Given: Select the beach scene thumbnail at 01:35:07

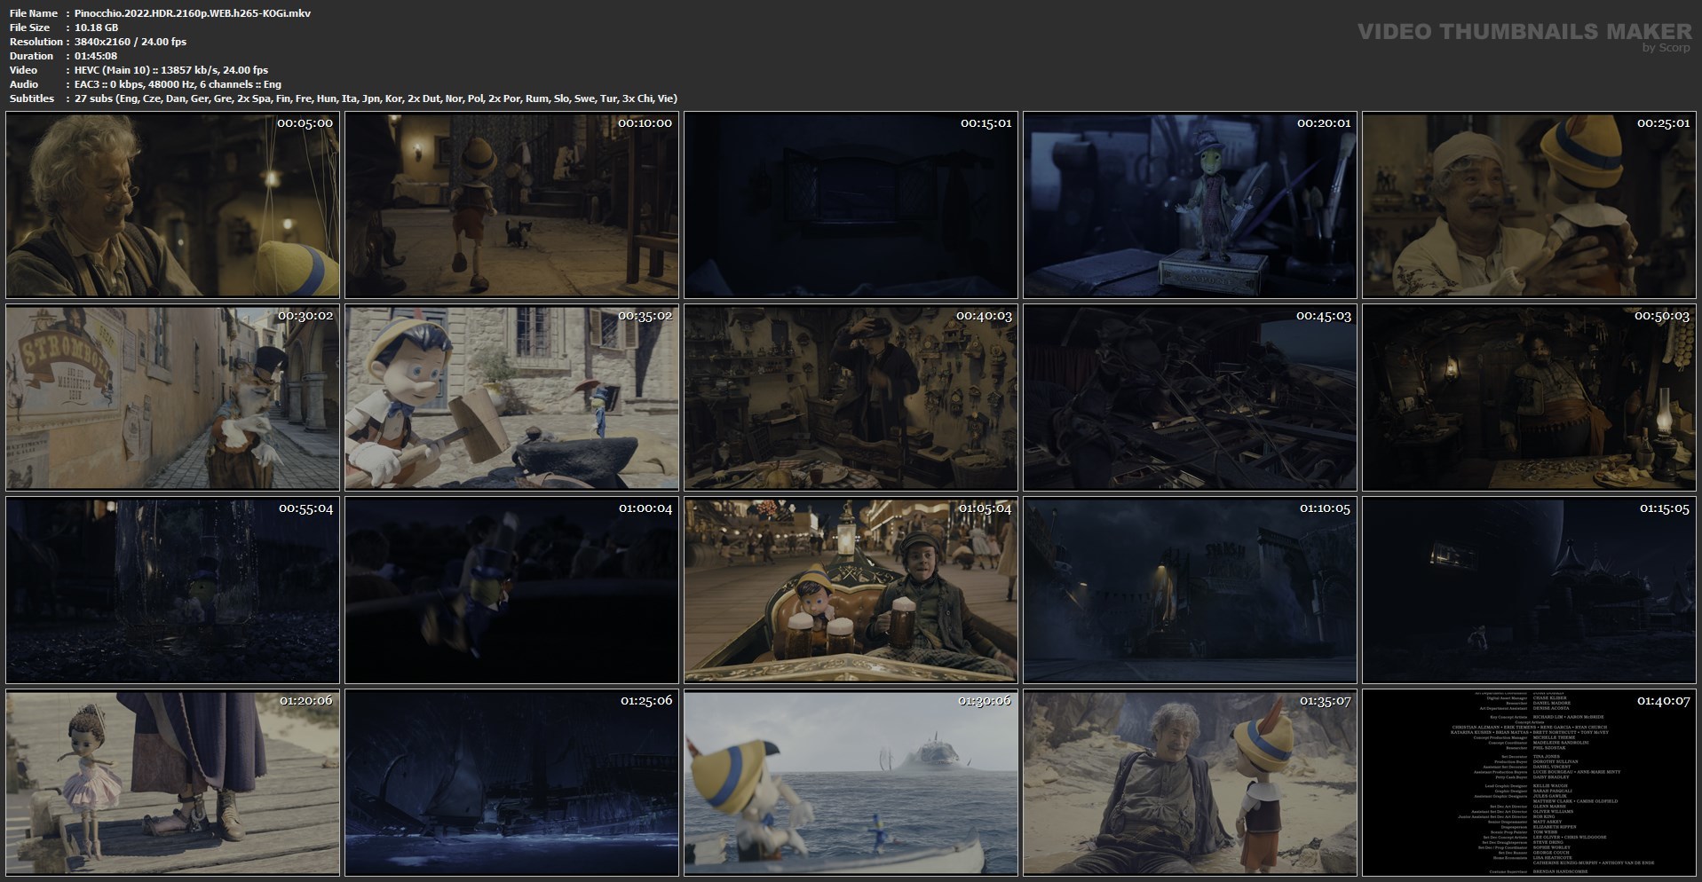Looking at the screenshot, I should coord(1190,783).
